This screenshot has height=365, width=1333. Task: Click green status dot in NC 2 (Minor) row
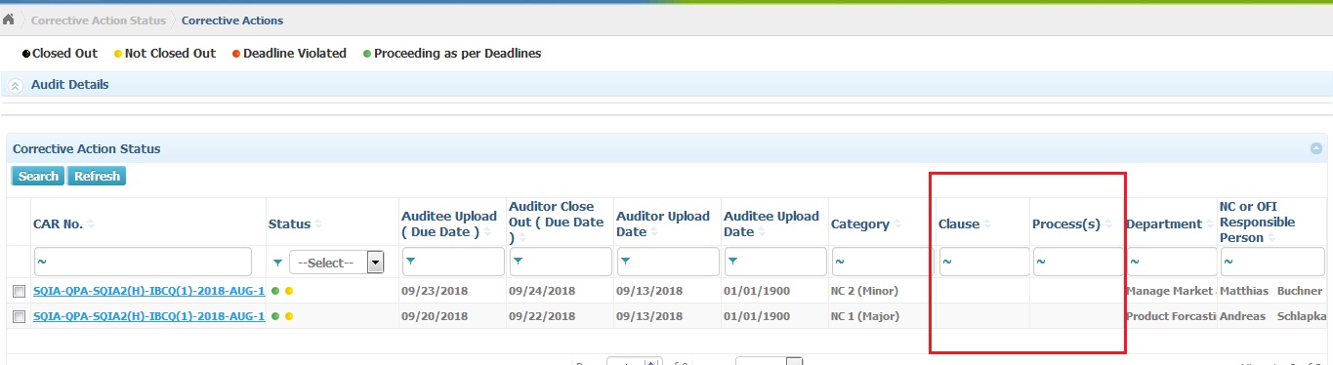coord(276,291)
